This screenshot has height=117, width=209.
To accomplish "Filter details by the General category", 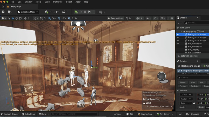I will [183, 82].
